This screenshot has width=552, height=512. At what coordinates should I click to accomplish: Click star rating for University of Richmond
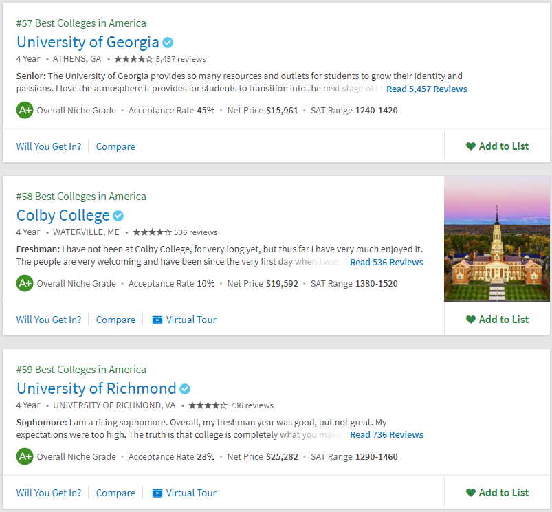click(208, 405)
